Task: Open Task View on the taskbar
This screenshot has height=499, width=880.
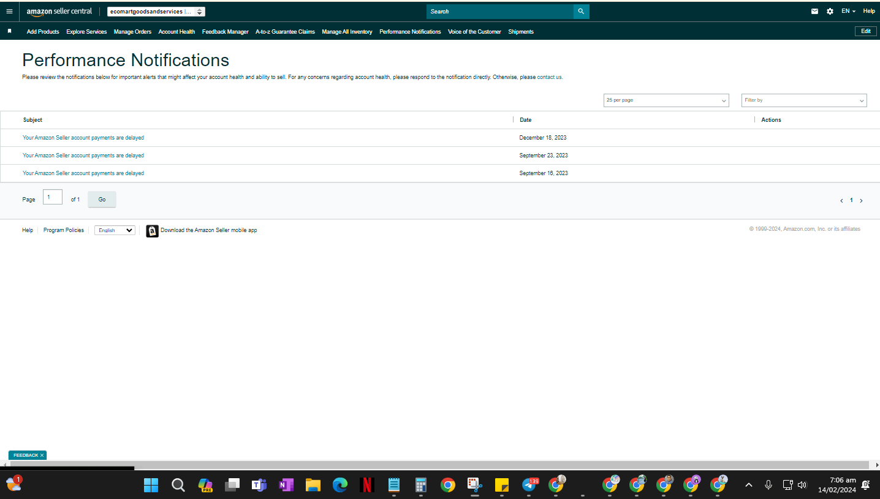Action: click(232, 486)
